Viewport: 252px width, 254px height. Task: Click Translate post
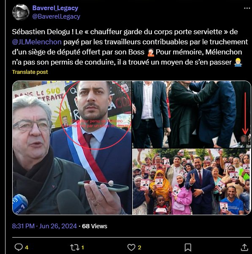click(x=30, y=72)
